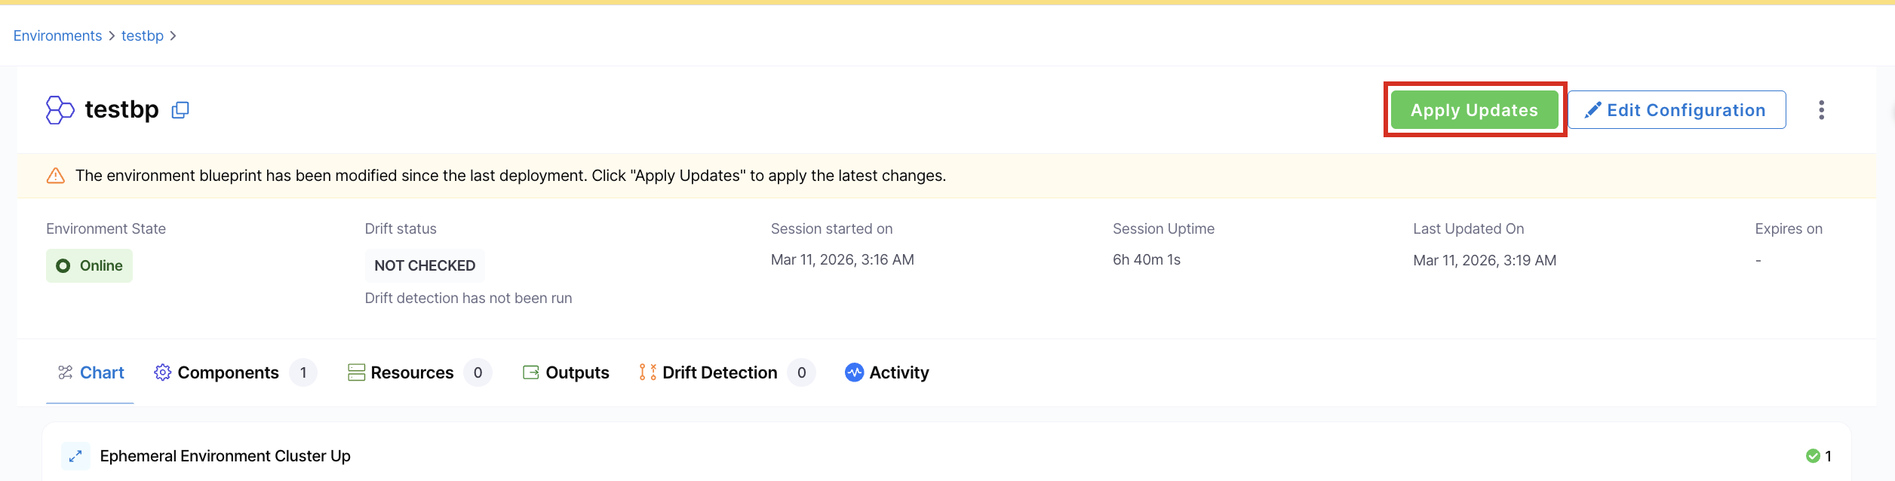Open the Components tab

click(x=228, y=372)
